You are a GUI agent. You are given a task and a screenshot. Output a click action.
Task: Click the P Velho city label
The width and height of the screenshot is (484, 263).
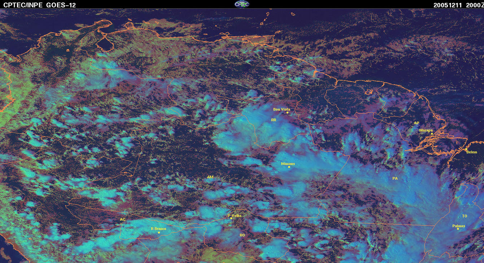click(235, 216)
